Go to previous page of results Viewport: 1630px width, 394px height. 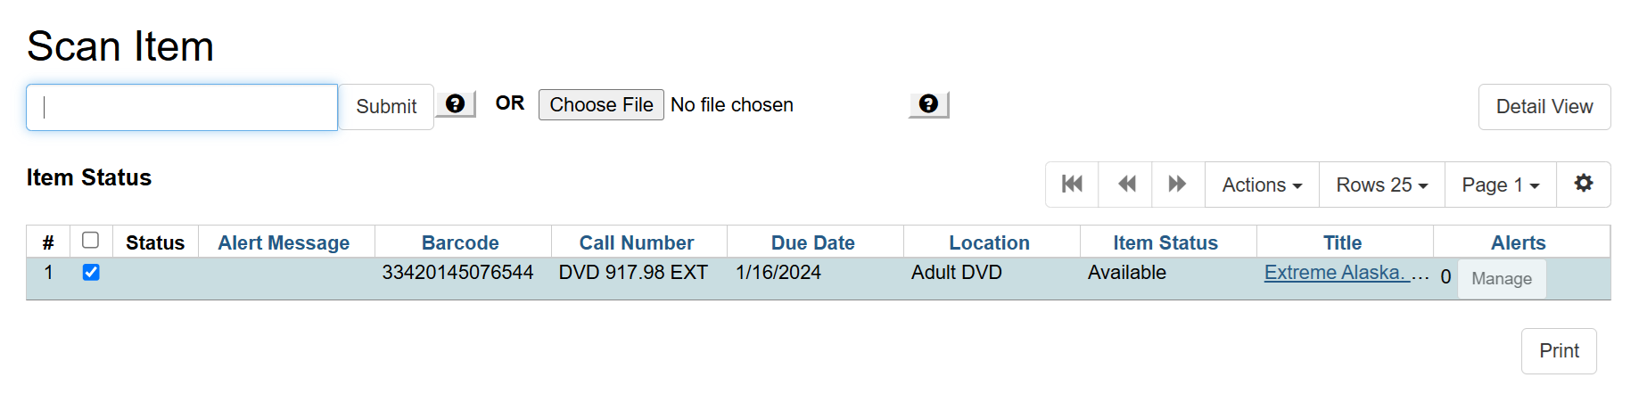1126,185
